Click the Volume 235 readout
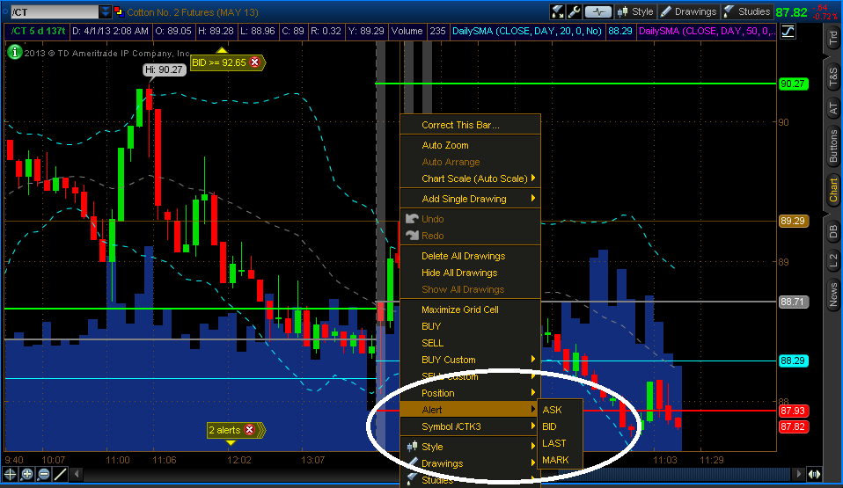The image size is (843, 488). (x=418, y=31)
